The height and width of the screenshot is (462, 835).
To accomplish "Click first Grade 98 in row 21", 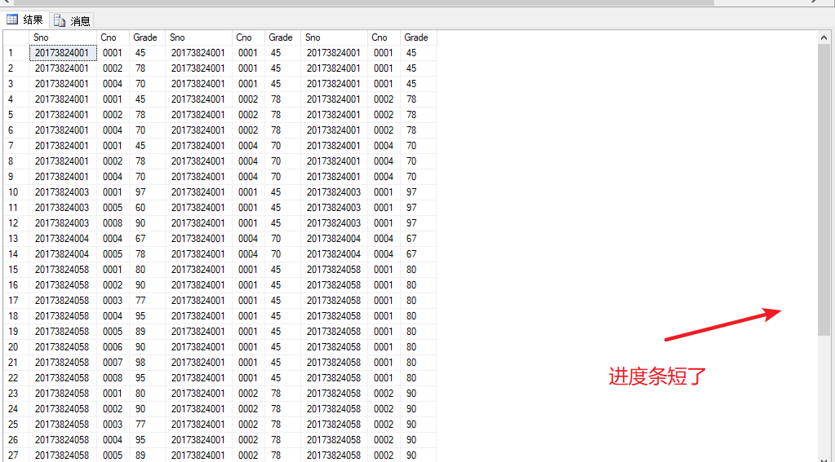I will click(148, 362).
